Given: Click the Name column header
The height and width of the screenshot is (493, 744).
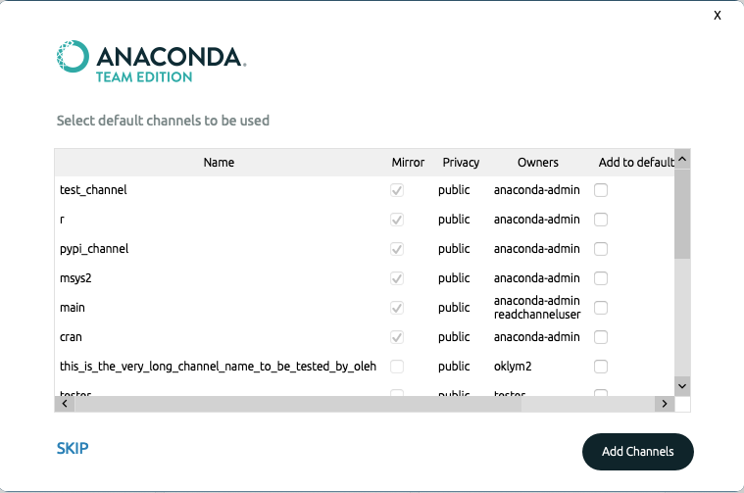Looking at the screenshot, I should [x=219, y=163].
